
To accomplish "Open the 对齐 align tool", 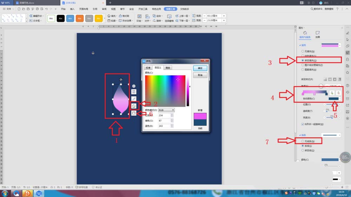I will tap(147, 18).
